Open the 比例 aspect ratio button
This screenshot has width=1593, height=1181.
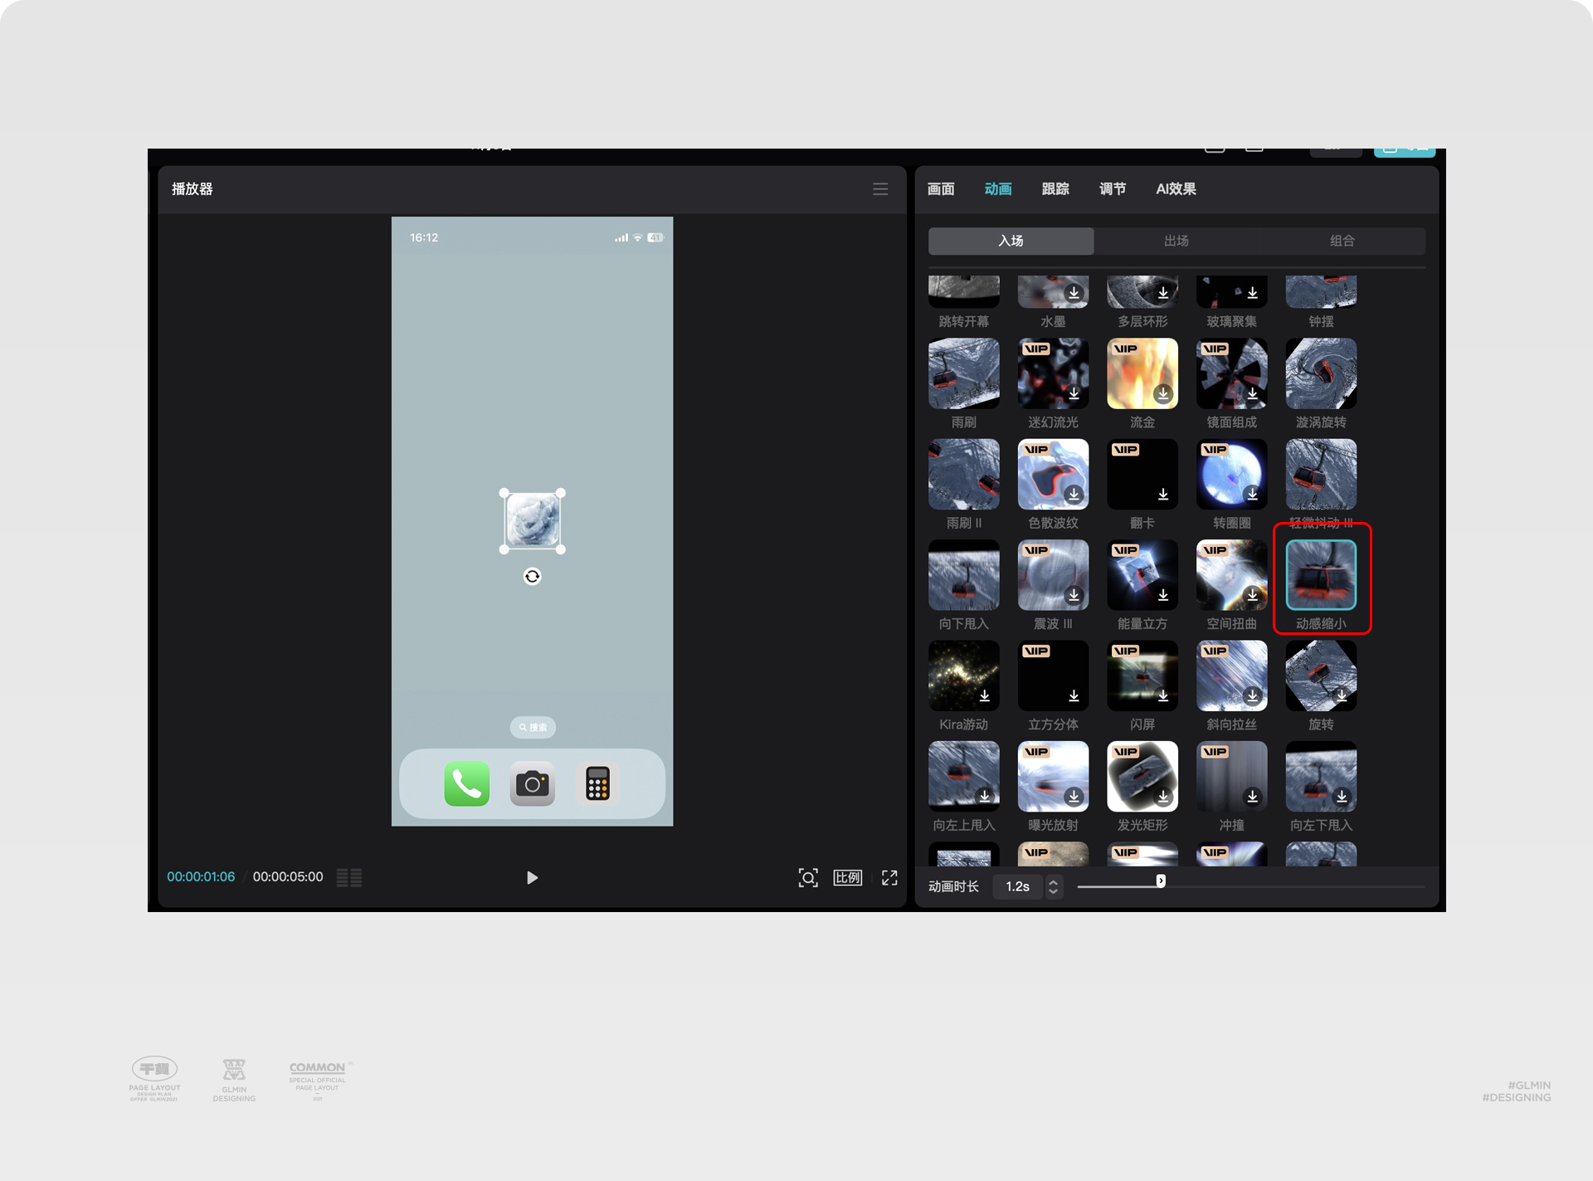click(x=848, y=877)
